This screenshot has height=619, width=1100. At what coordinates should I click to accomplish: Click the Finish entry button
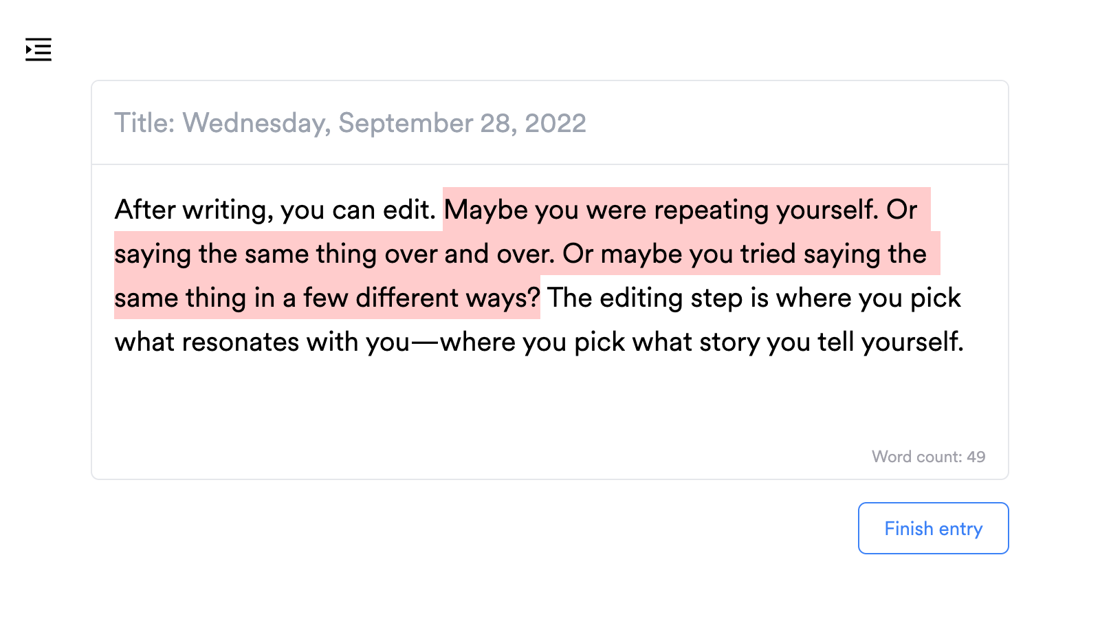[933, 528]
